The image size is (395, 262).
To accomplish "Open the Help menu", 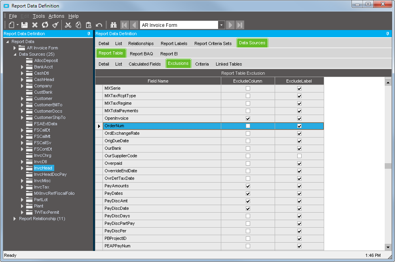I will click(74, 16).
